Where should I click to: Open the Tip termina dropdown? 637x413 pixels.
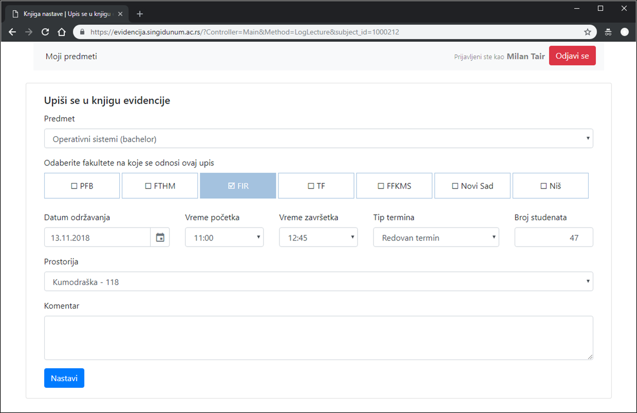[436, 238]
